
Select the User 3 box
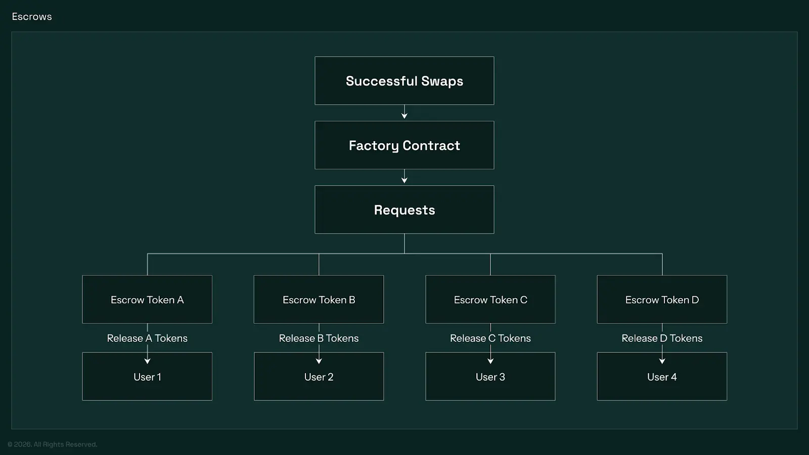click(490, 377)
